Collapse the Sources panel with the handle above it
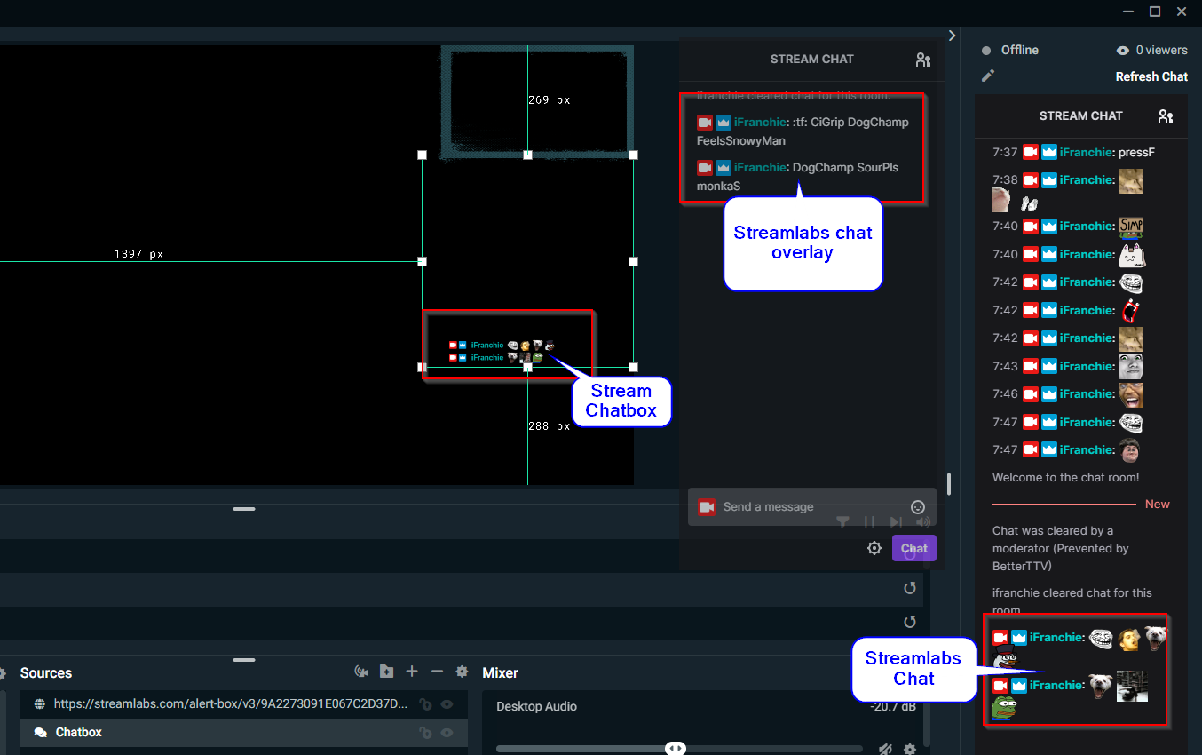Image resolution: width=1202 pixels, height=755 pixels. coord(244,660)
